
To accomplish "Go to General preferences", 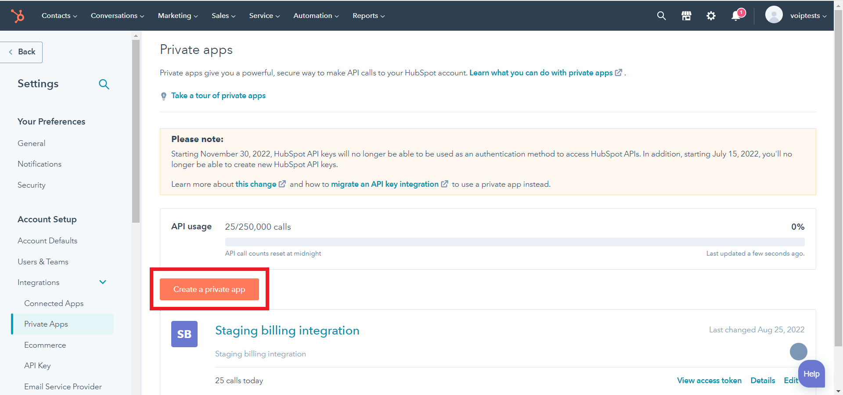I will (x=32, y=143).
